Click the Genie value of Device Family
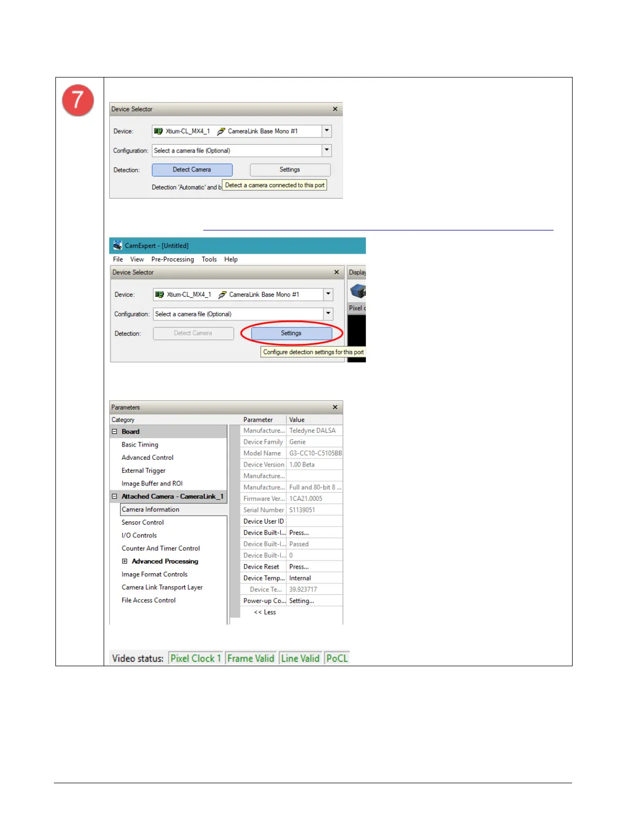This screenshot has width=628, height=813. pos(315,441)
